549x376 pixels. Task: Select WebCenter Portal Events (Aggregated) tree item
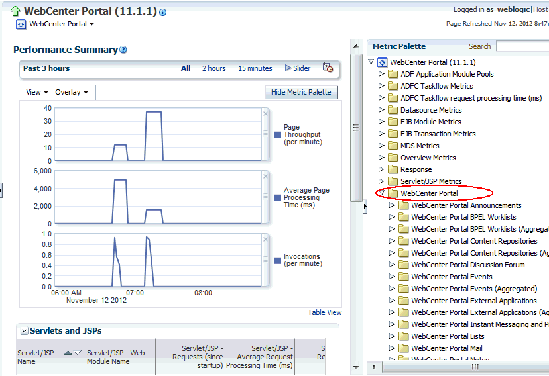(x=474, y=289)
